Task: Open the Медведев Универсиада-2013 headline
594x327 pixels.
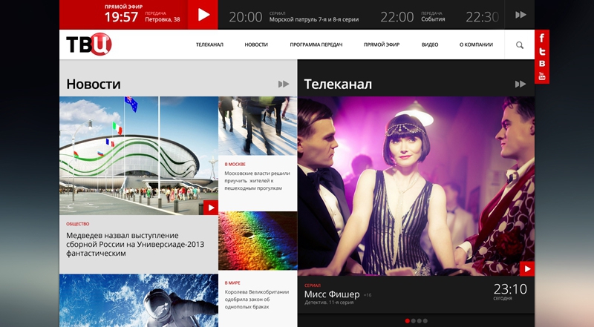Action: 135,245
